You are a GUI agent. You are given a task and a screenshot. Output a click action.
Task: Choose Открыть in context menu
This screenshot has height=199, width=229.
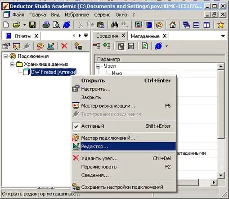pyautogui.click(x=124, y=81)
